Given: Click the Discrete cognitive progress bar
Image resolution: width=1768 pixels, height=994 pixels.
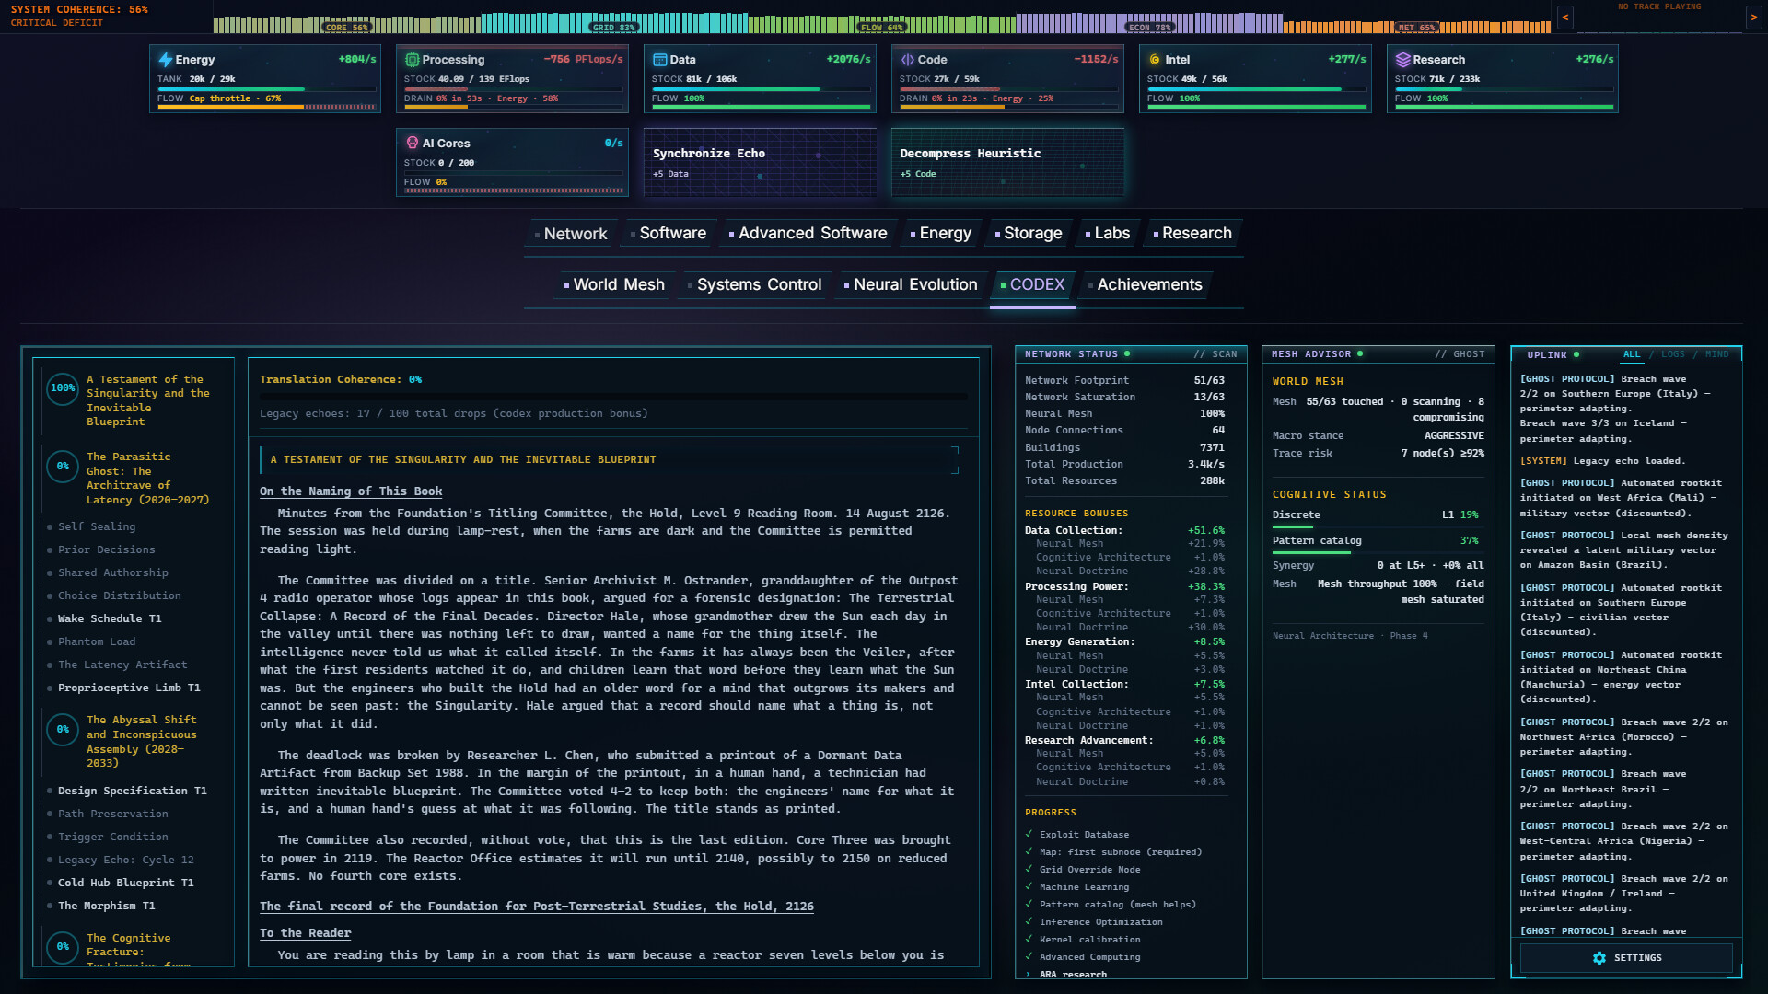Looking at the screenshot, I should point(1378,526).
